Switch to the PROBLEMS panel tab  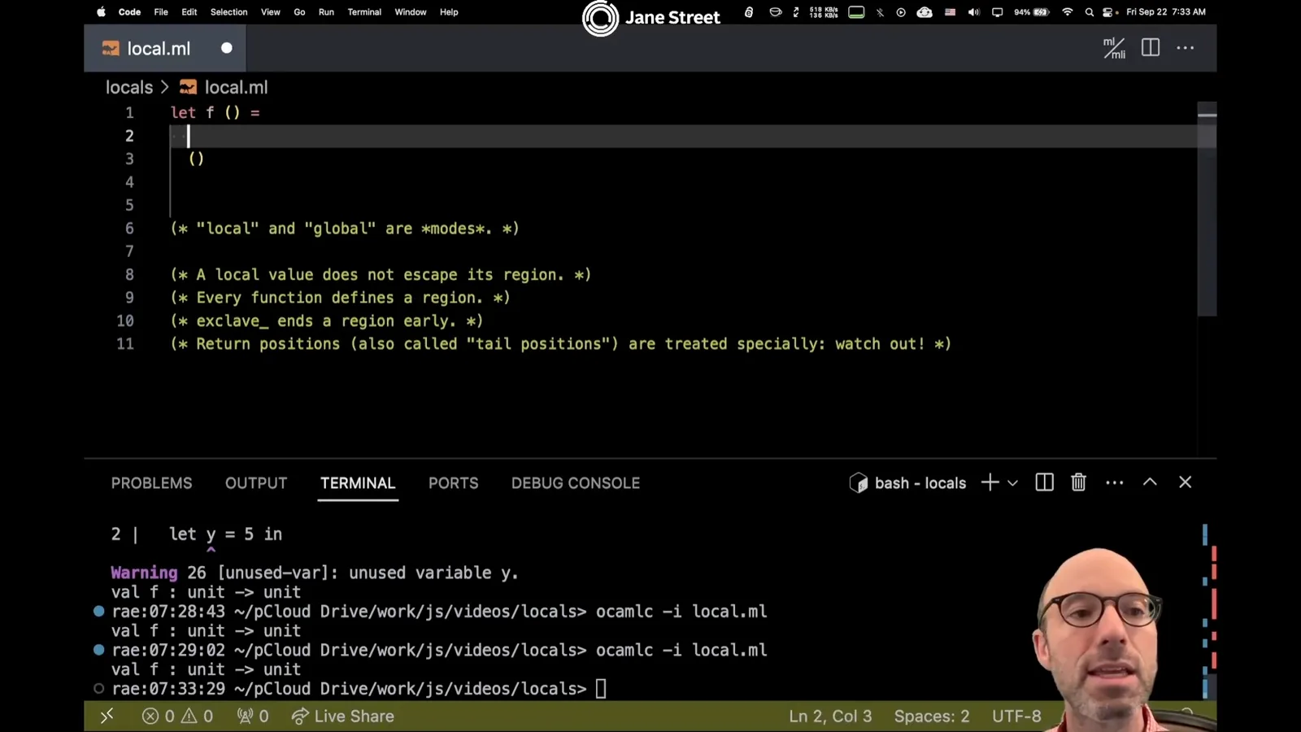coord(152,483)
